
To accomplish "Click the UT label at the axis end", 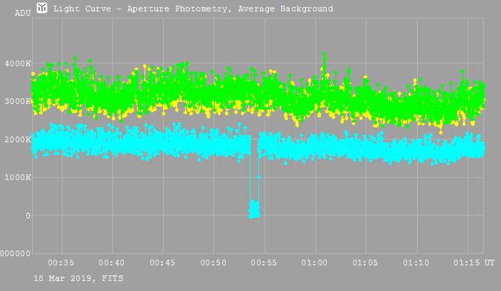I will (x=490, y=263).
